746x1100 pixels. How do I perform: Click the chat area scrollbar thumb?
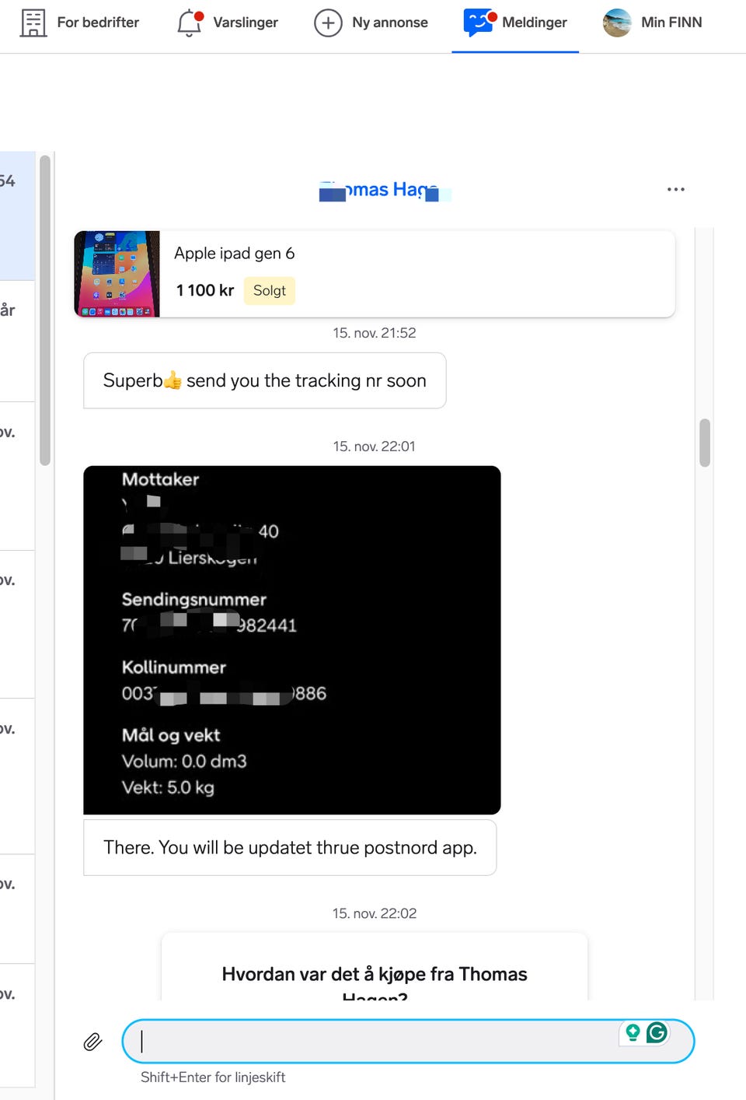point(705,443)
